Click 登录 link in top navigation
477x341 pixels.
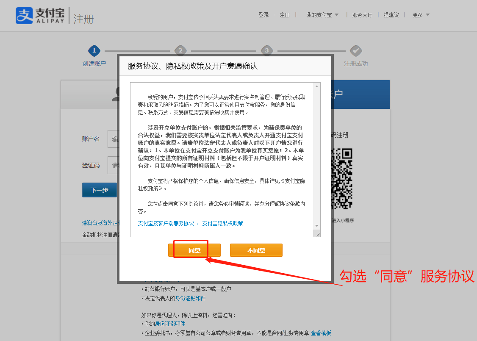[263, 15]
